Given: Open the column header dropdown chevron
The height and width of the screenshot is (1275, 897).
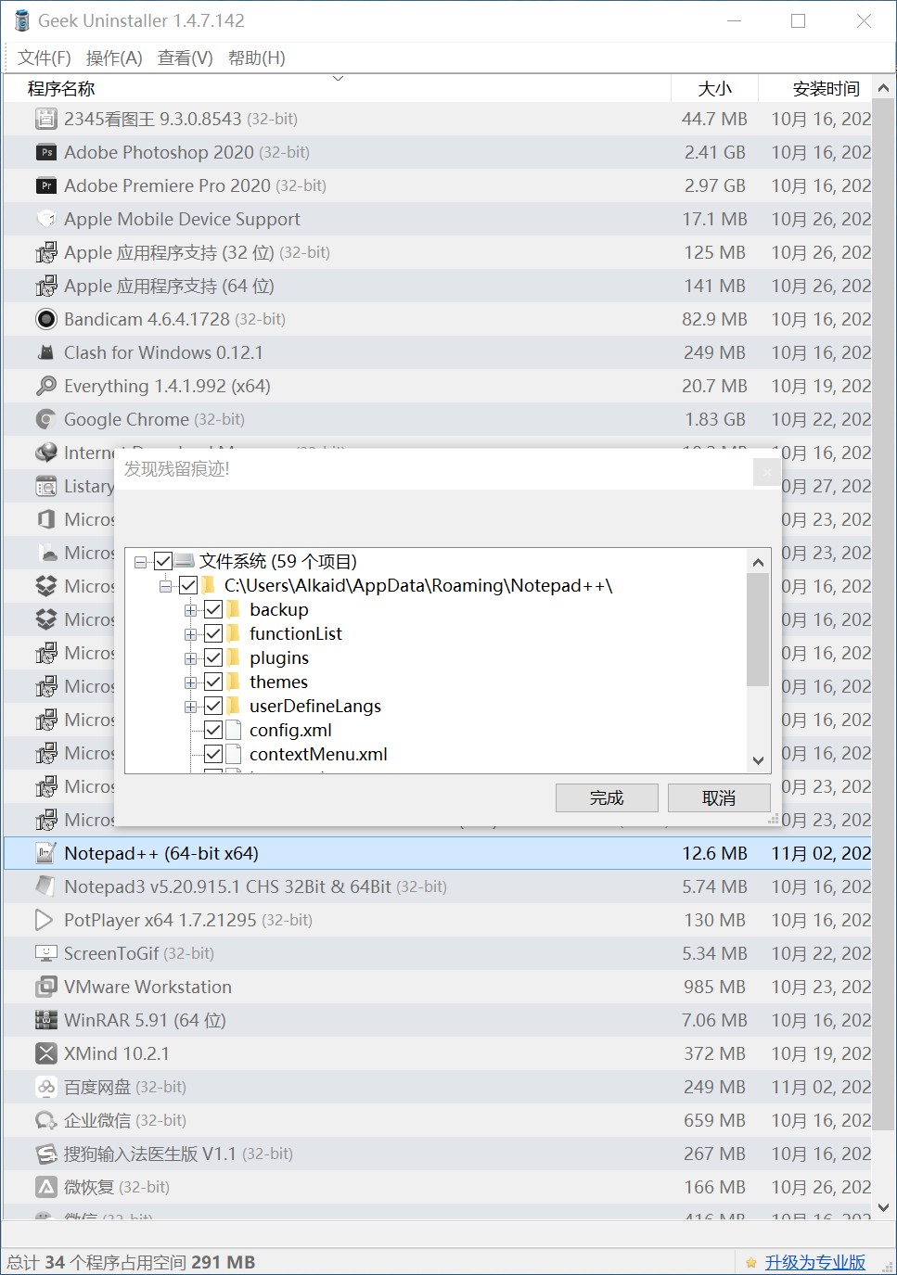Looking at the screenshot, I should [338, 79].
